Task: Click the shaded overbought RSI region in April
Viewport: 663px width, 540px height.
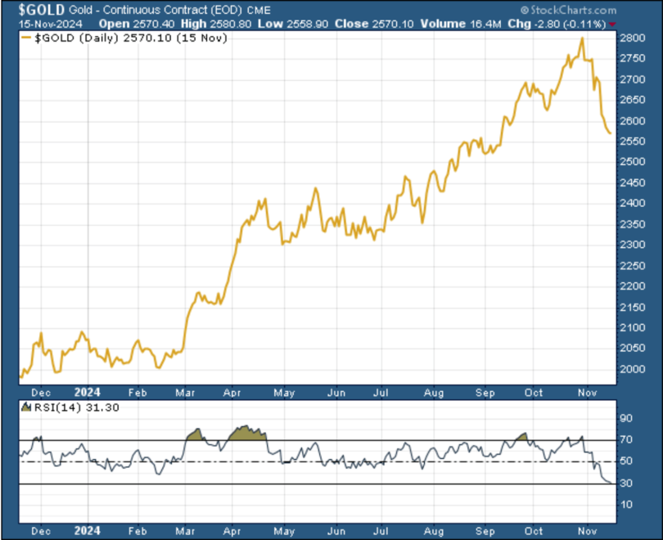Action: pos(248,434)
